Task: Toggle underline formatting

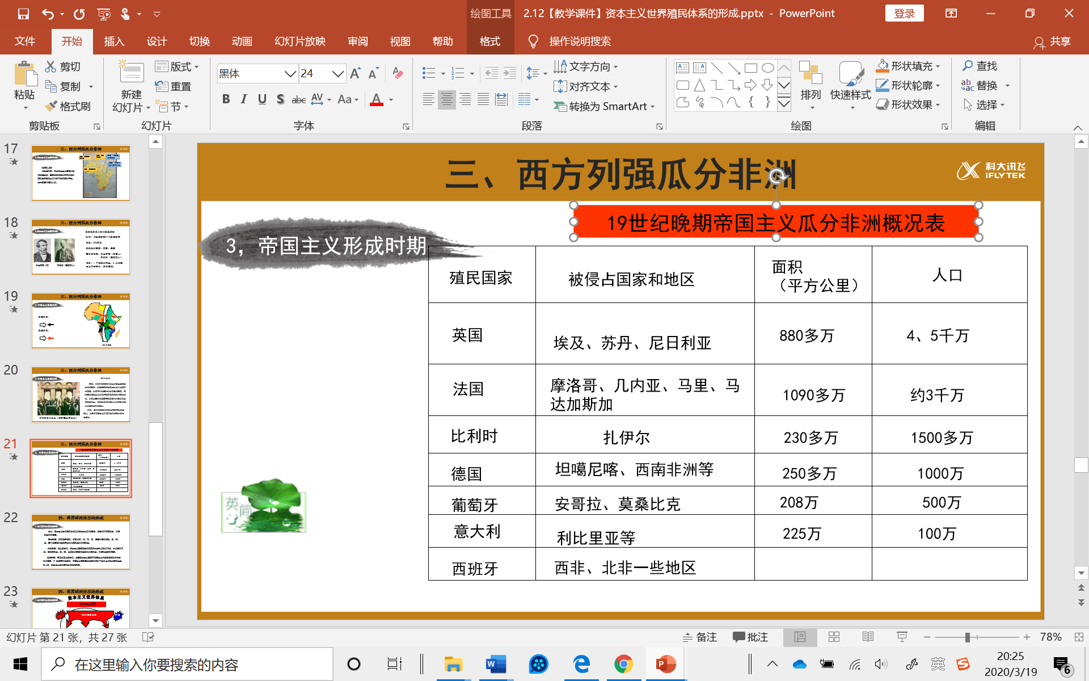Action: click(x=261, y=99)
